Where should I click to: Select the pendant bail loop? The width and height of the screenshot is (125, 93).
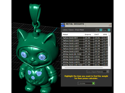35,14
